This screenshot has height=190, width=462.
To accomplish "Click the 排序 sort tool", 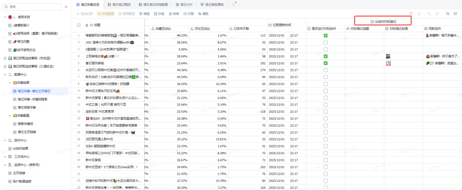I will pos(173,14).
